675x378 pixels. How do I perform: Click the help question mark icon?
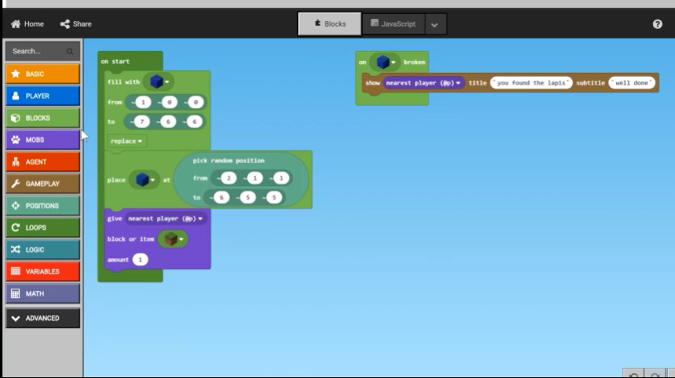click(657, 24)
